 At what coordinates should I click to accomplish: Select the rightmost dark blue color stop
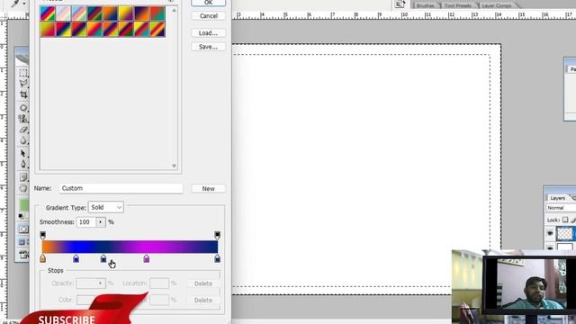pos(218,258)
